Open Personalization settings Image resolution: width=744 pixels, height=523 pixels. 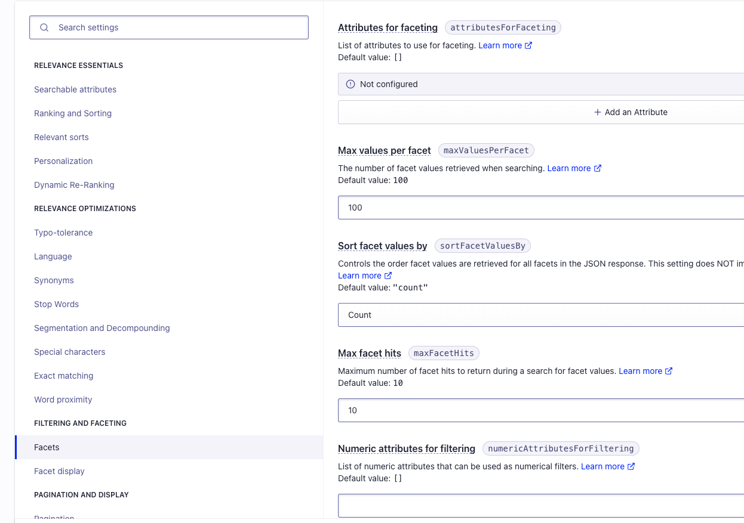[x=63, y=161]
